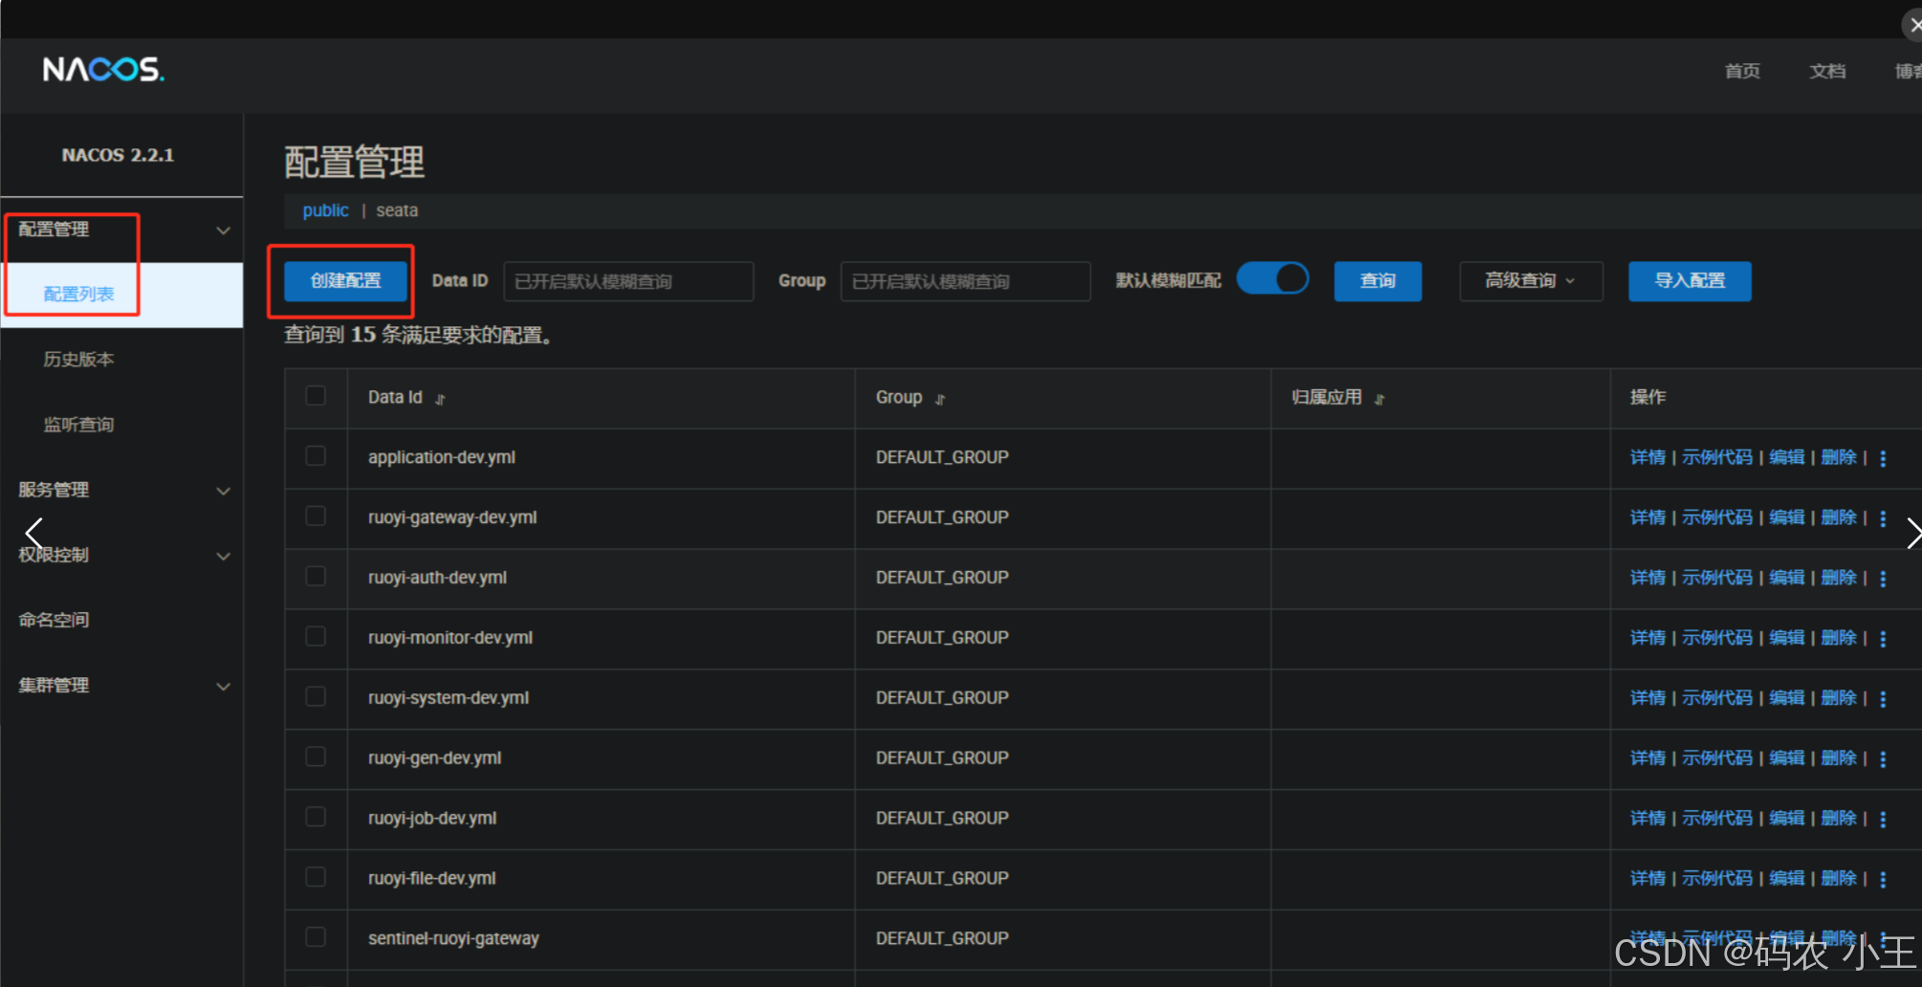Click the 导入配置 button
1922x987 pixels.
[1690, 281]
